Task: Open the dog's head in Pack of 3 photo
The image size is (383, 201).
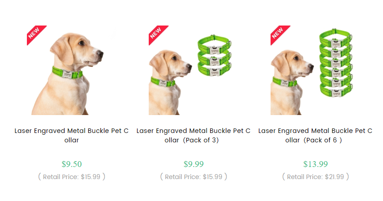Action: click(171, 63)
